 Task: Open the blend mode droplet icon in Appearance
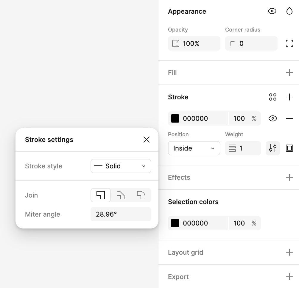[x=289, y=11]
